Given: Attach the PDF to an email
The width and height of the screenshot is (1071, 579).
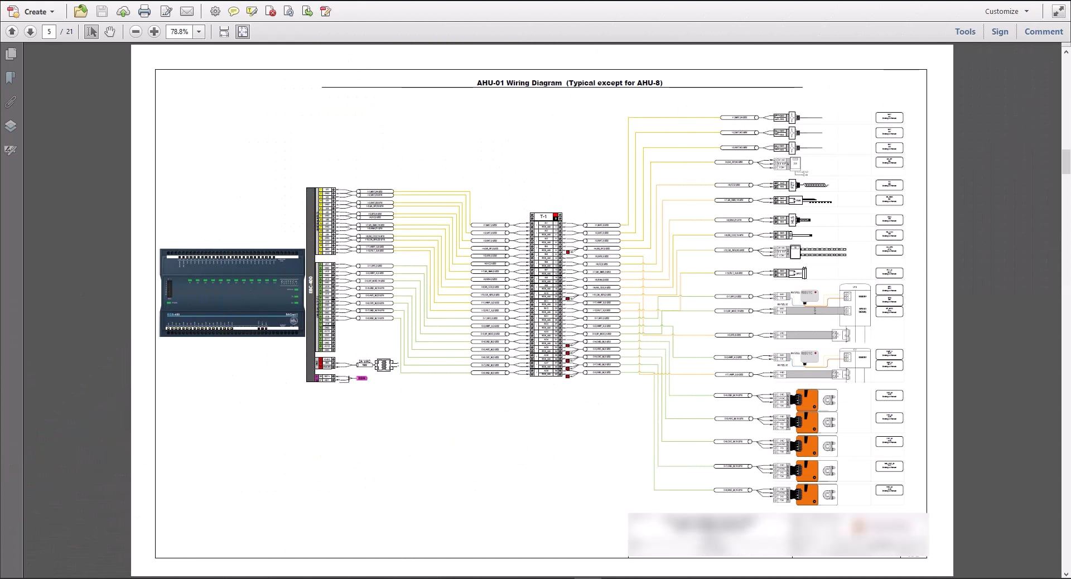Looking at the screenshot, I should click(x=187, y=11).
